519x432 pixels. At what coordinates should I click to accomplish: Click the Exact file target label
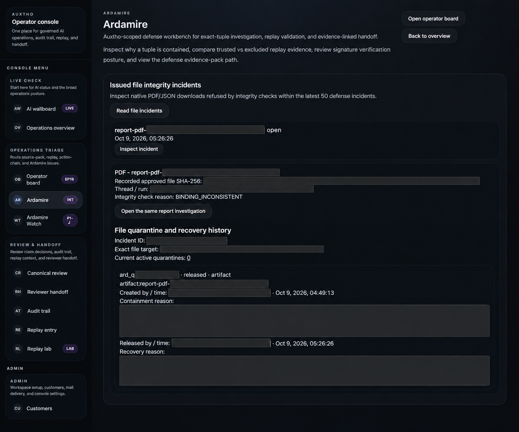tap(136, 249)
